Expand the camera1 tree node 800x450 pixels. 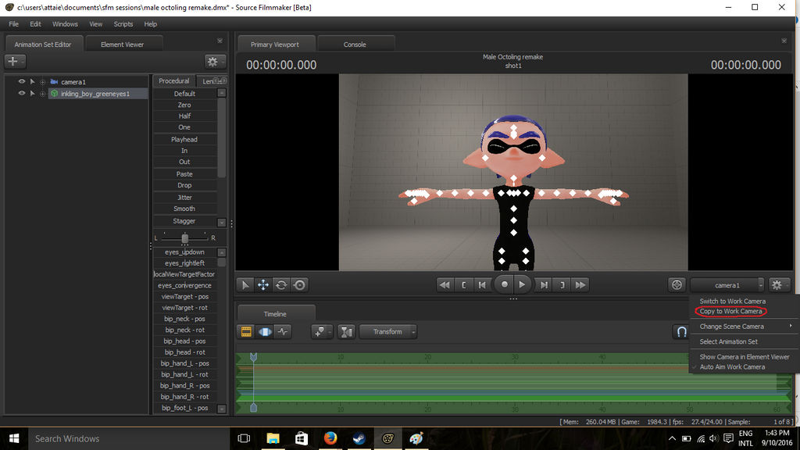point(43,81)
